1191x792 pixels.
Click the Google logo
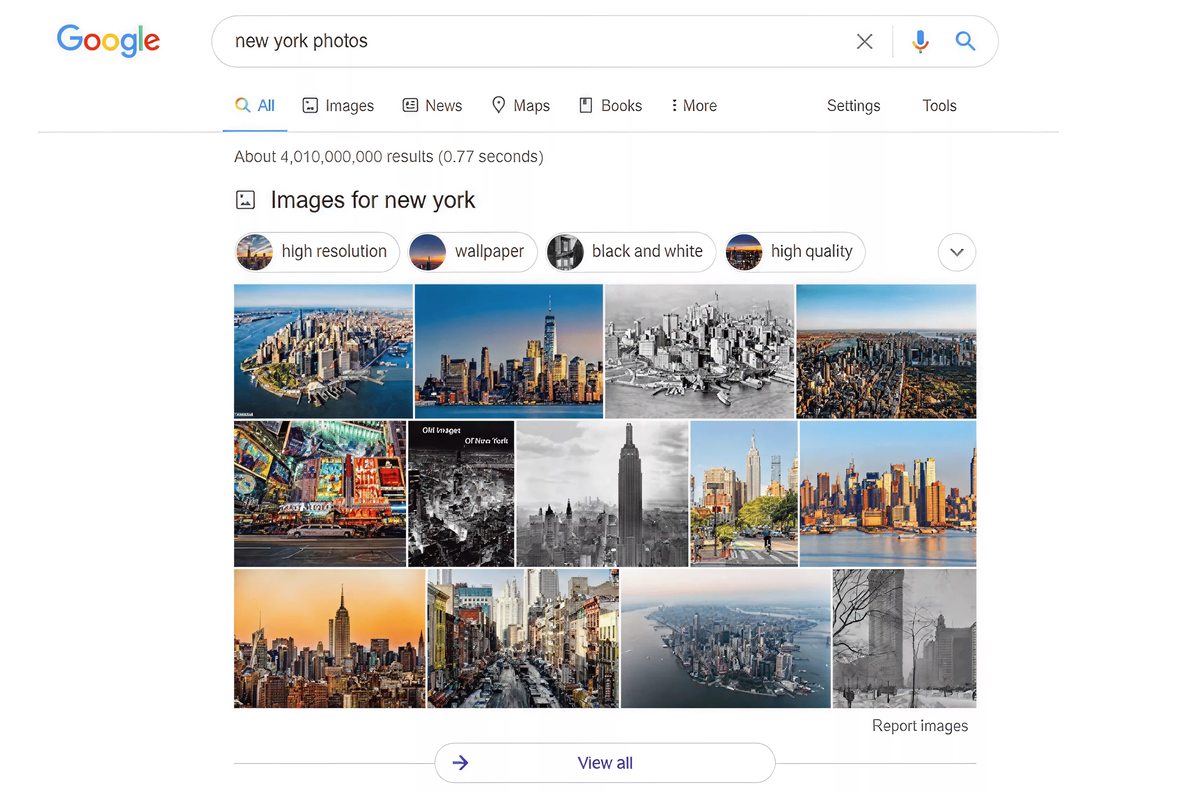108,40
